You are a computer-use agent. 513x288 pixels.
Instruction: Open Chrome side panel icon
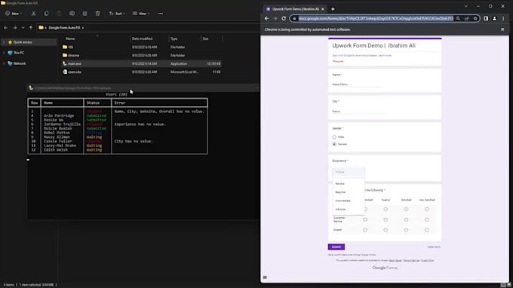pyautogui.click(x=486, y=19)
